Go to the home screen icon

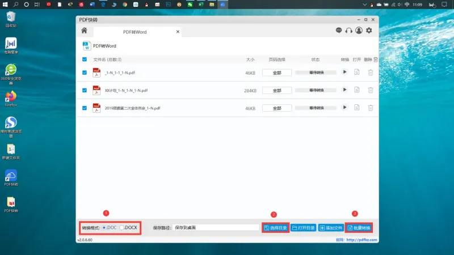pyautogui.click(x=84, y=31)
